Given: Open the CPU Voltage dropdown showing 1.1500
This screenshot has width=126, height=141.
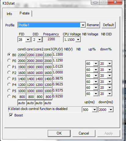Looking at the screenshot, I should click(78, 40).
